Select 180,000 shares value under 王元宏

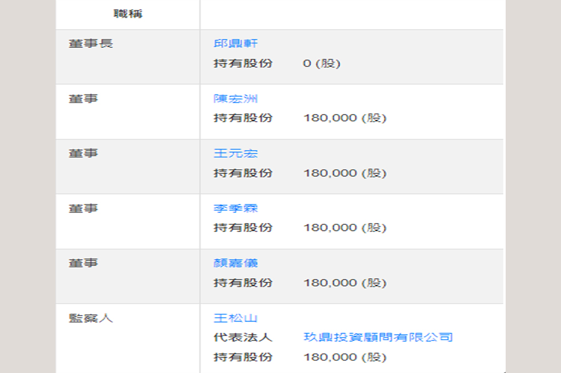pyautogui.click(x=345, y=173)
